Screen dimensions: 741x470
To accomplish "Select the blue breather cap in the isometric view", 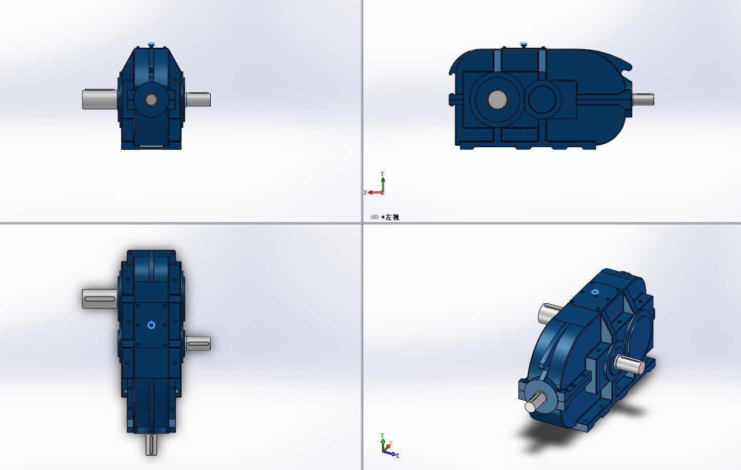I will point(595,292).
